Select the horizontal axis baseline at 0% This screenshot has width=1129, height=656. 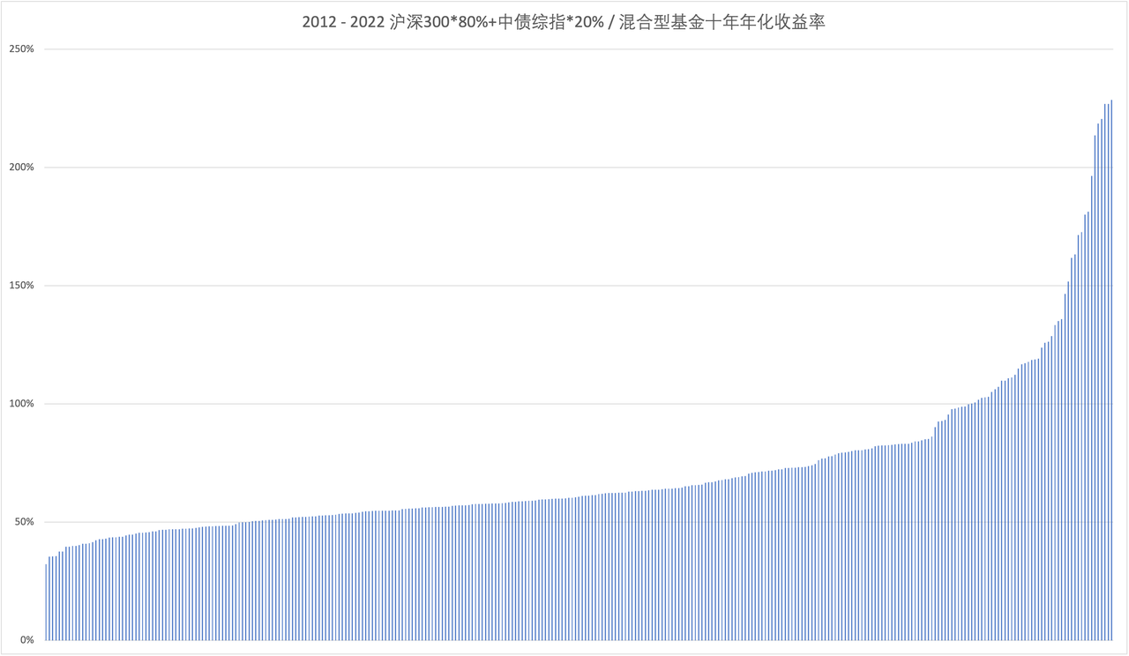564,641
